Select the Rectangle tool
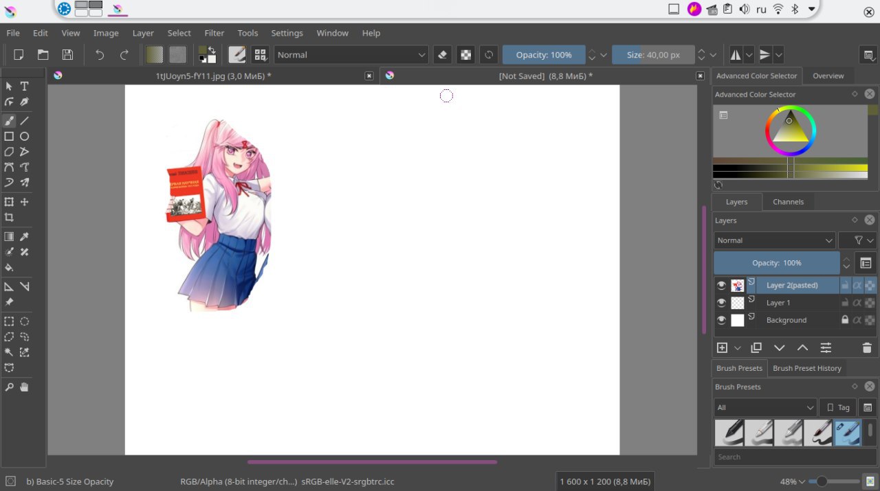This screenshot has width=880, height=491. pos(9,136)
